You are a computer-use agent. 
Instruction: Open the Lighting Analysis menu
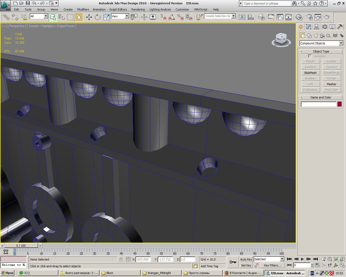tap(160, 9)
